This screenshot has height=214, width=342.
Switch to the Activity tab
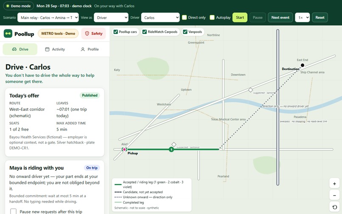coord(55,49)
